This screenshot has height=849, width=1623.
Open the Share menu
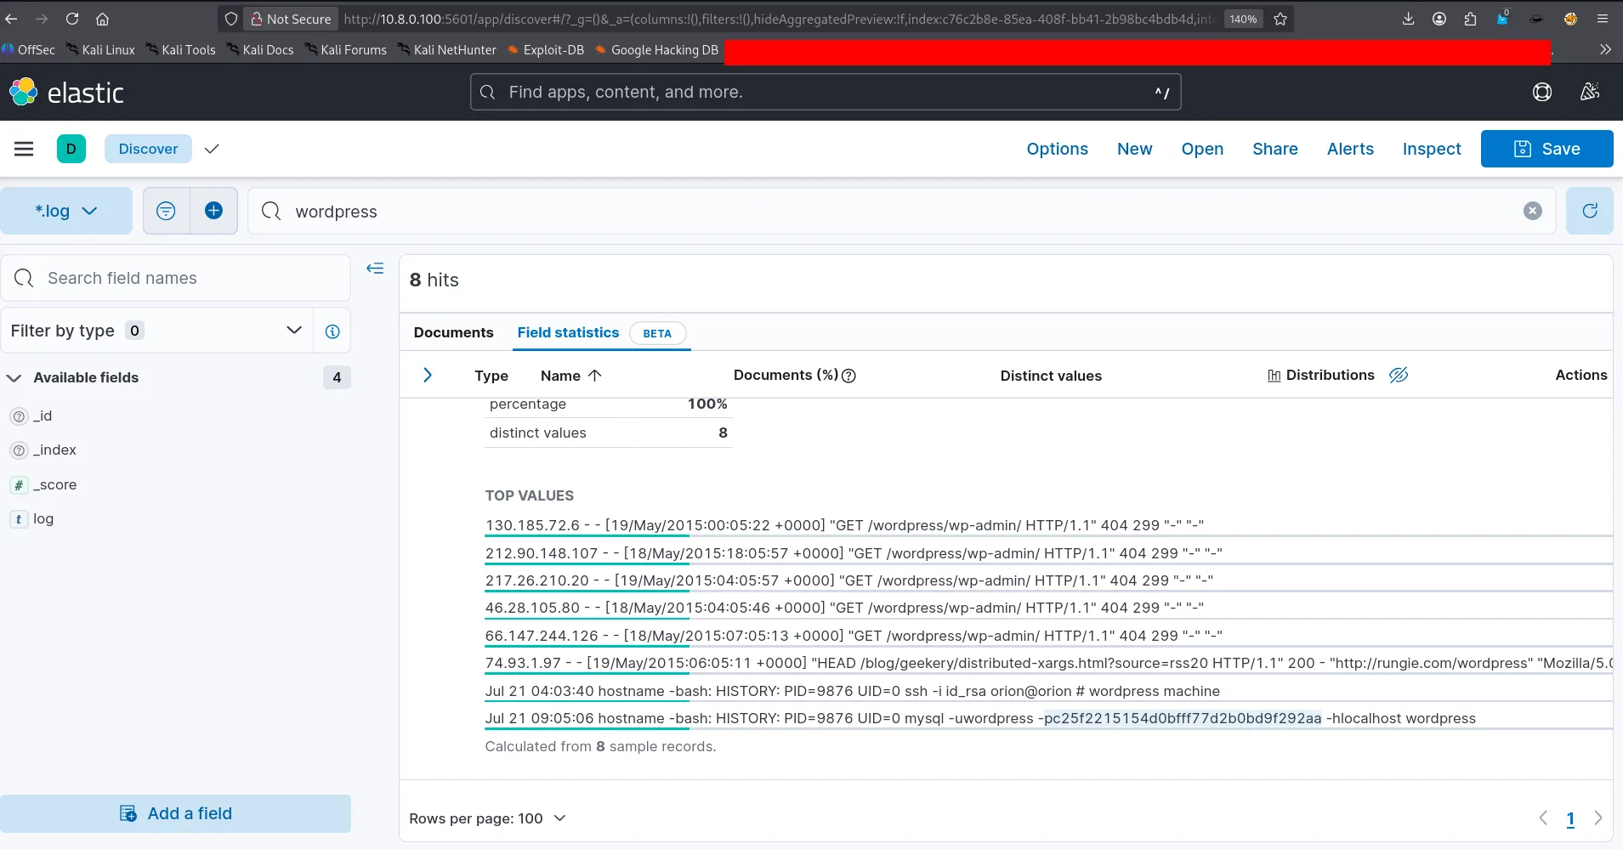(x=1275, y=149)
